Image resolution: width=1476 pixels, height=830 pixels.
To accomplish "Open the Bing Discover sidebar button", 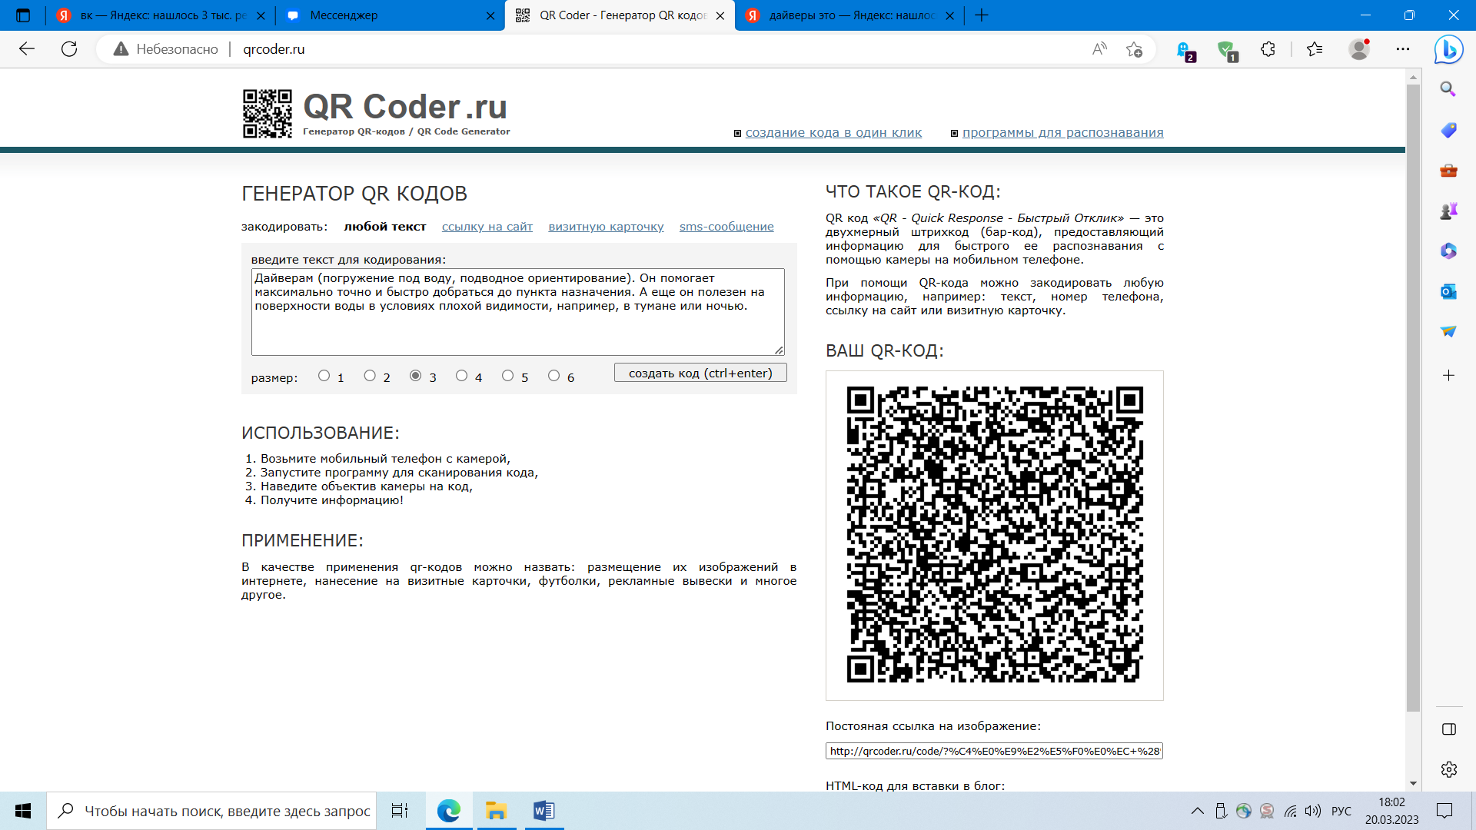I will tap(1448, 49).
